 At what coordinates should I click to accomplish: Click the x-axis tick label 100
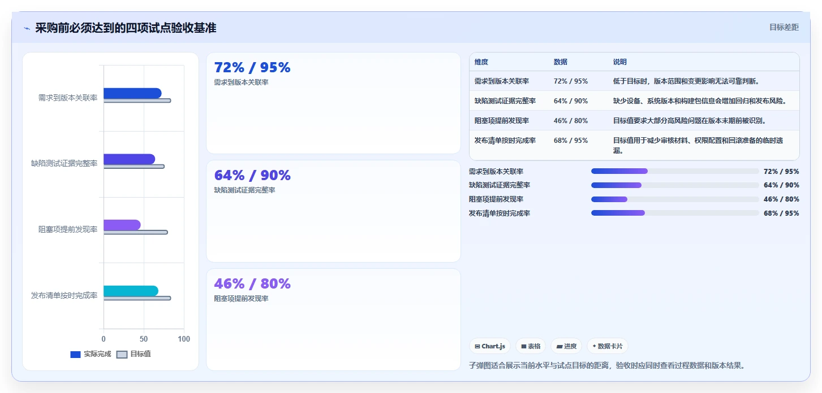(x=184, y=339)
